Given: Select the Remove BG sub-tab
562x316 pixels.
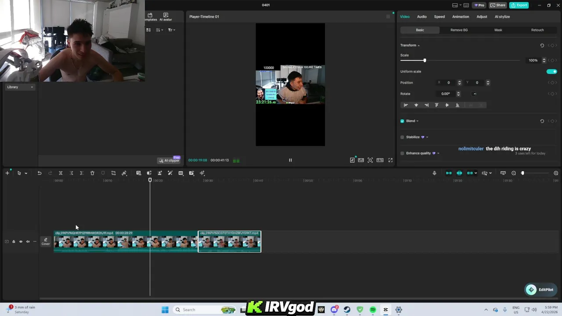Looking at the screenshot, I should (x=459, y=30).
